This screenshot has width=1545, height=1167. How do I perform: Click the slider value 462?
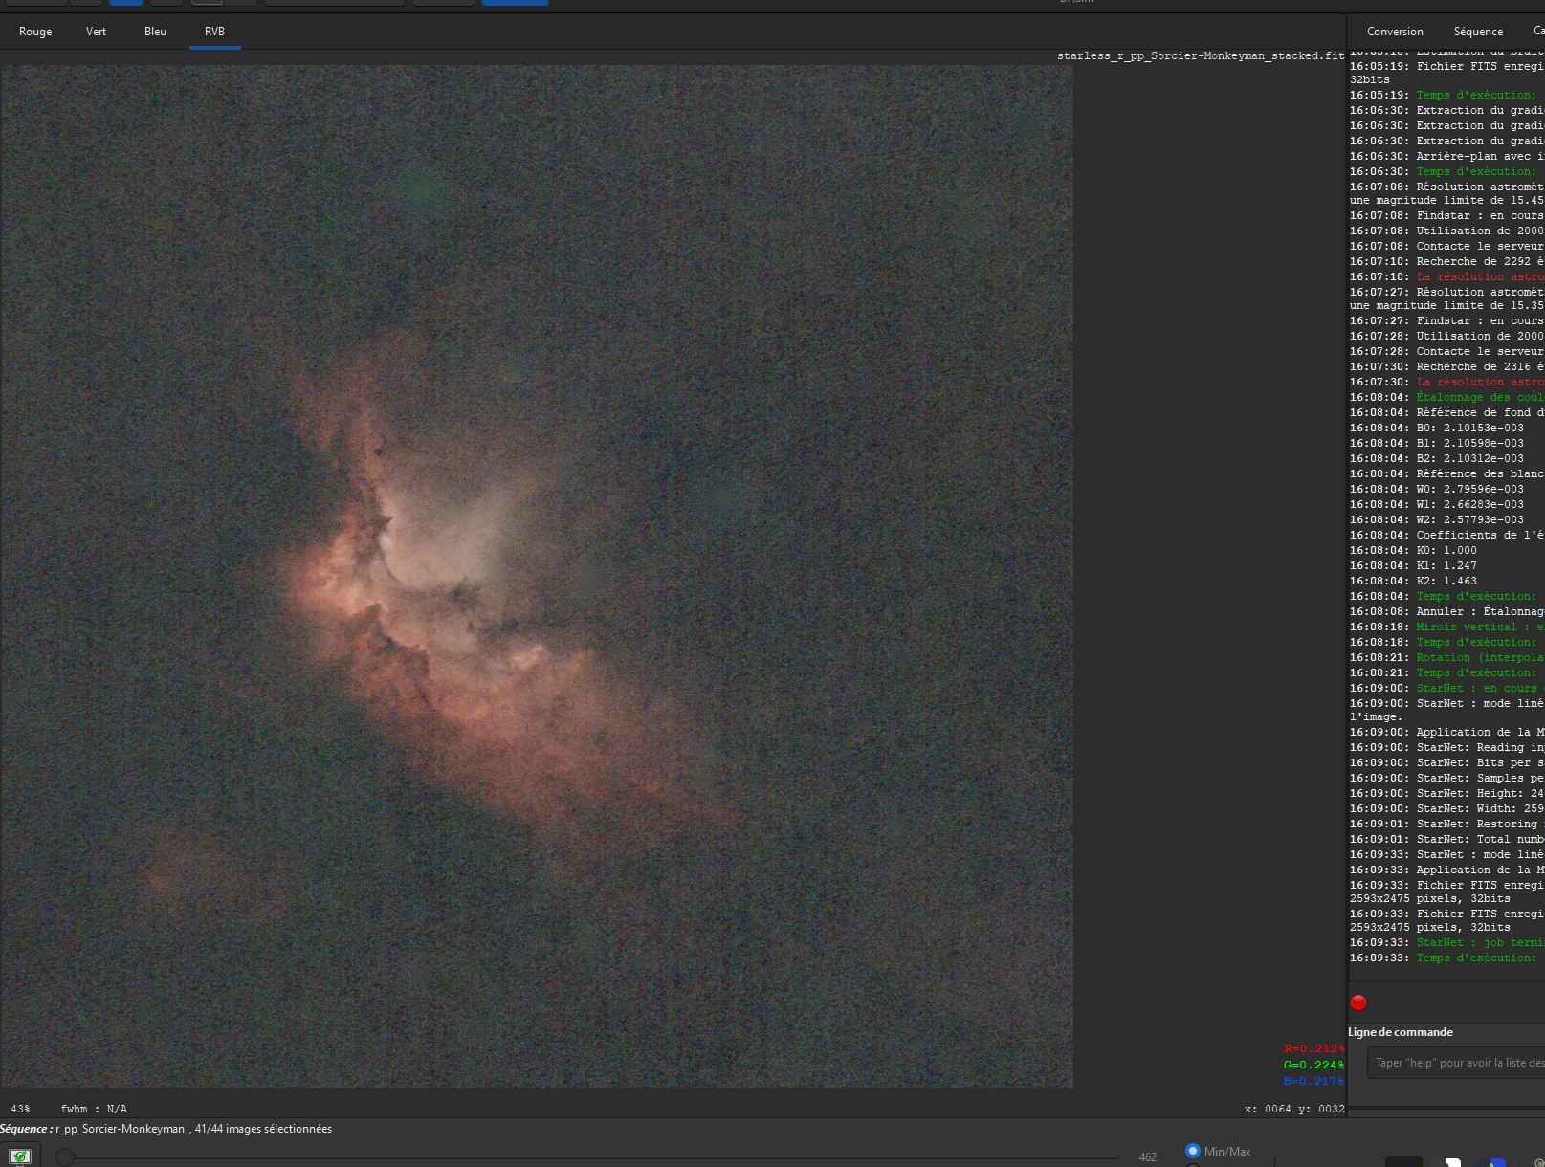click(1148, 1157)
